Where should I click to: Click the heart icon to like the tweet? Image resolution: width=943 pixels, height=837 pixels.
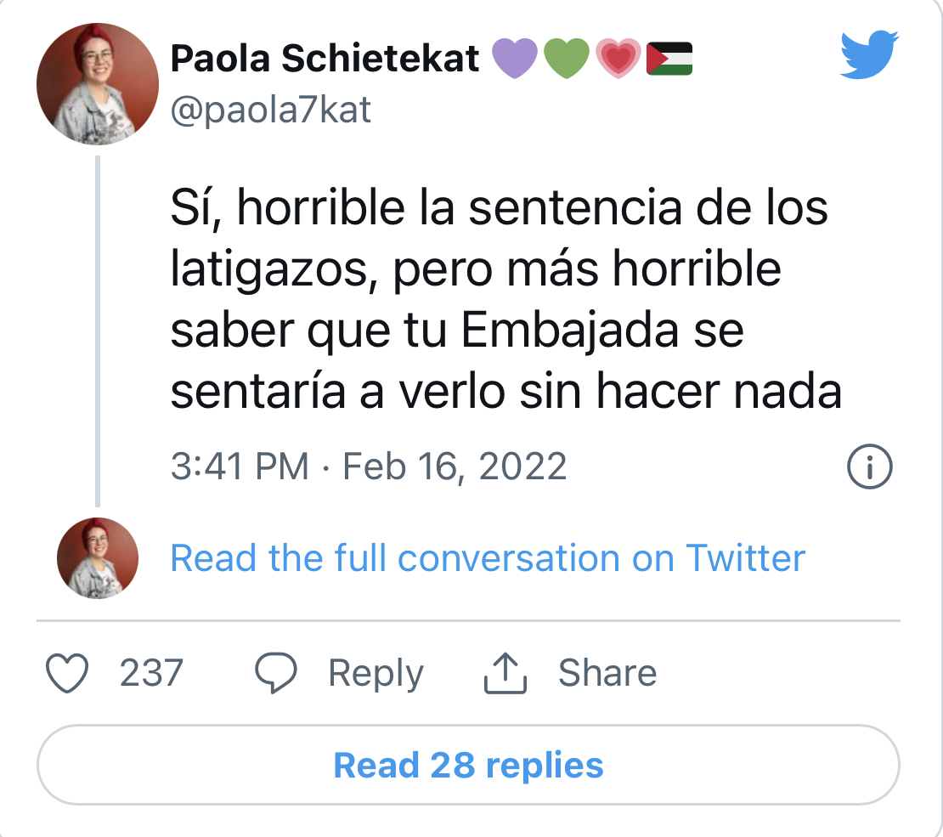pos(67,673)
